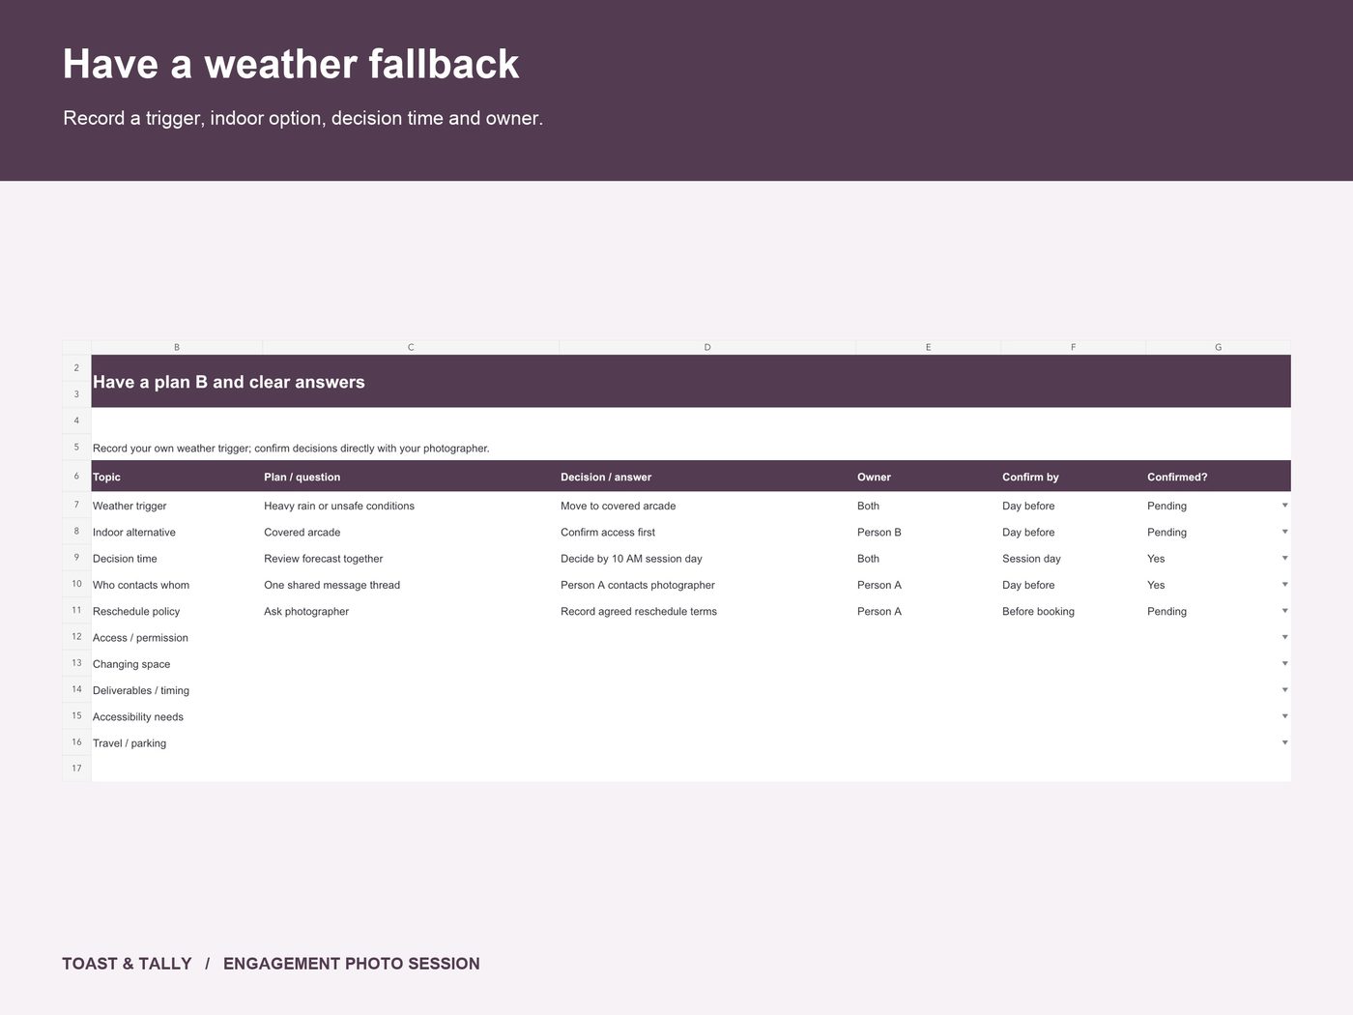The image size is (1353, 1015).
Task: Click the "Record agreed reschedule terms" cell
Action: (707, 611)
